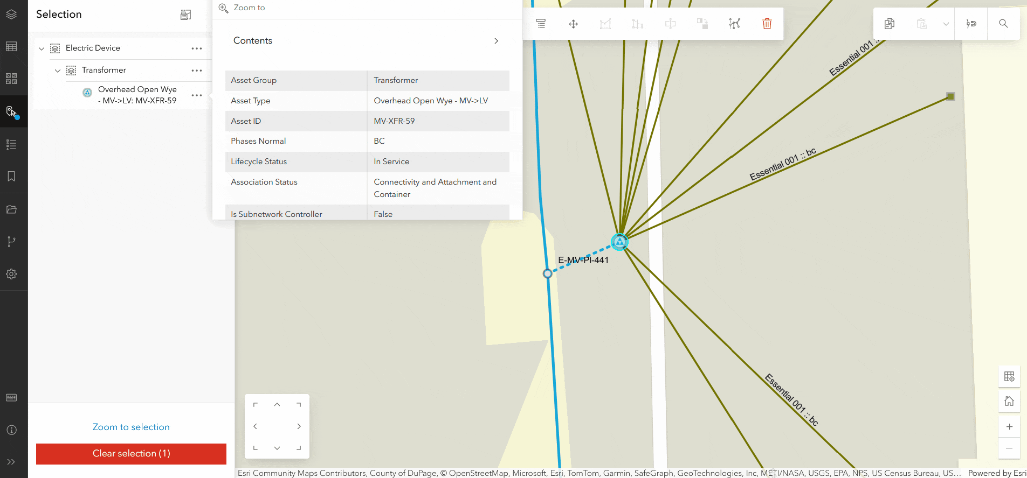Pan the map right with the arrow control
The width and height of the screenshot is (1027, 478).
click(299, 426)
